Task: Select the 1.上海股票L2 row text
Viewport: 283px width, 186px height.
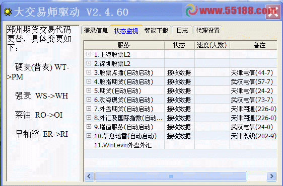Action: pos(112,55)
